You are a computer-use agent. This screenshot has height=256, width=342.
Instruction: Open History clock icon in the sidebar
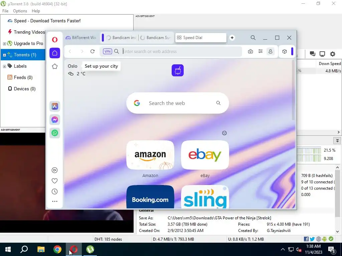pos(54,192)
